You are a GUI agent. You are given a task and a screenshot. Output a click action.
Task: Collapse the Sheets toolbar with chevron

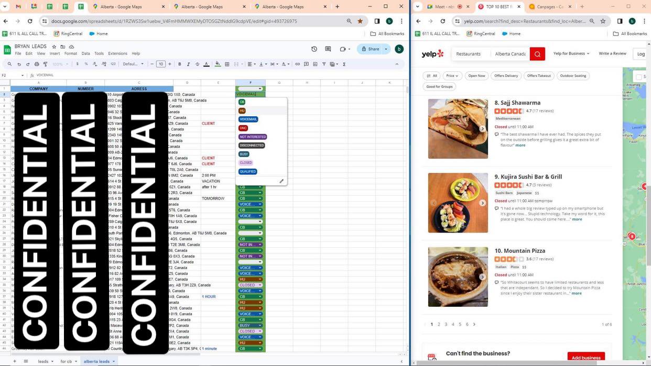coord(397,64)
